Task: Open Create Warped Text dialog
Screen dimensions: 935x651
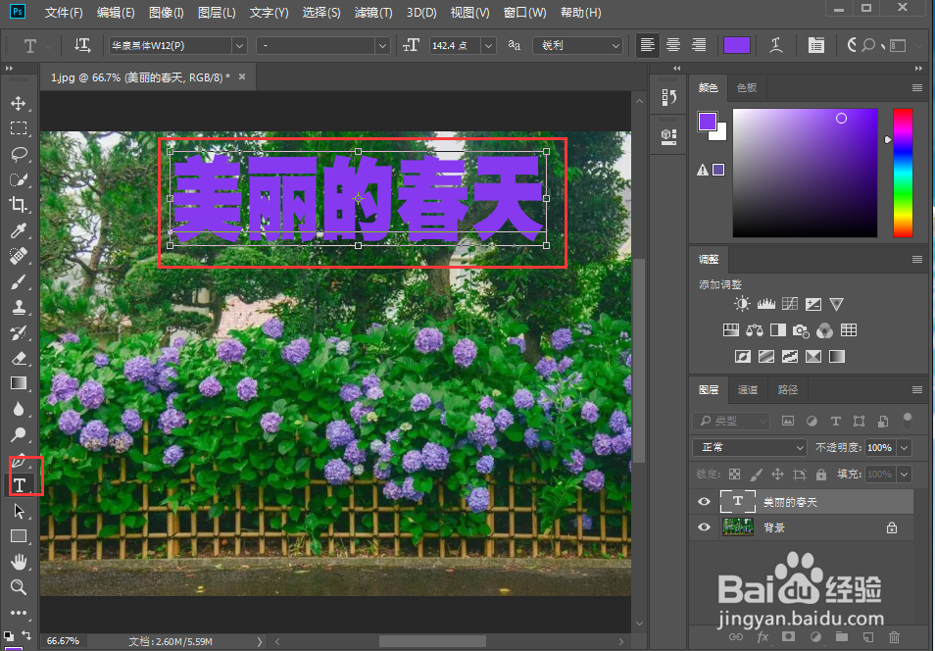Action: (776, 45)
